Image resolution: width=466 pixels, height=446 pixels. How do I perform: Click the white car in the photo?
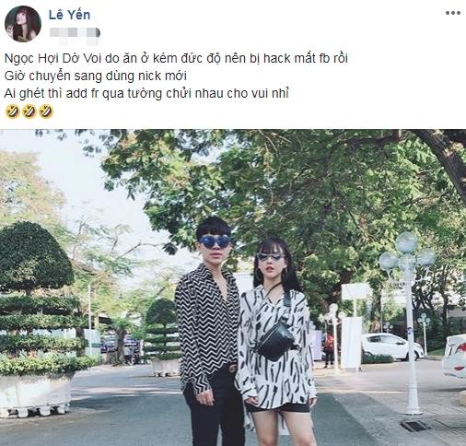click(x=392, y=346)
